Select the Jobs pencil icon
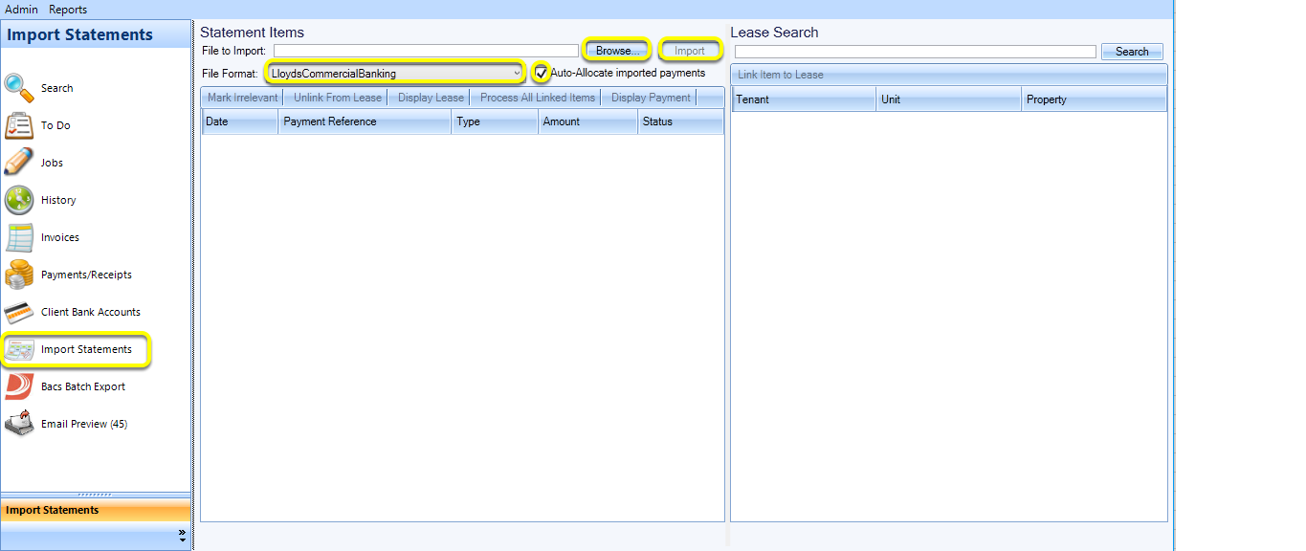Image resolution: width=1306 pixels, height=551 pixels. (x=19, y=163)
